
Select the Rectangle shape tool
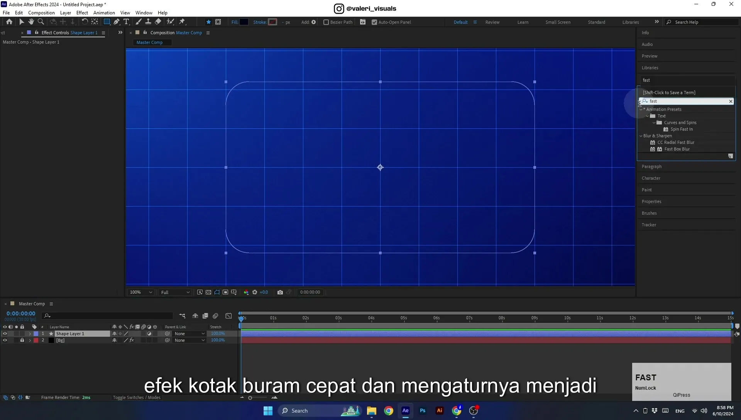107,22
